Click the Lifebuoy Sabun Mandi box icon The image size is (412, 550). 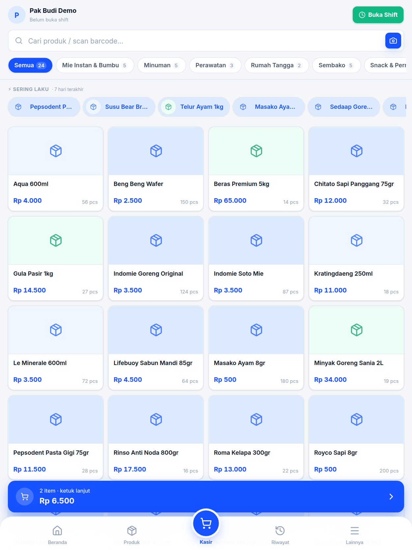tap(156, 330)
